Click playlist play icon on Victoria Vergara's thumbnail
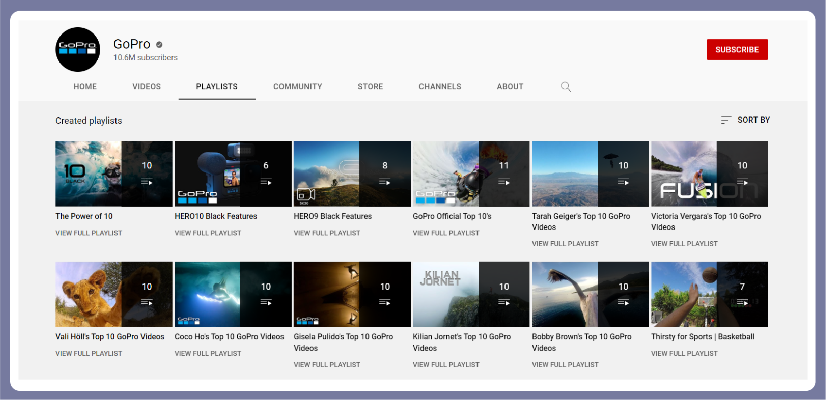This screenshot has width=826, height=400. [742, 182]
